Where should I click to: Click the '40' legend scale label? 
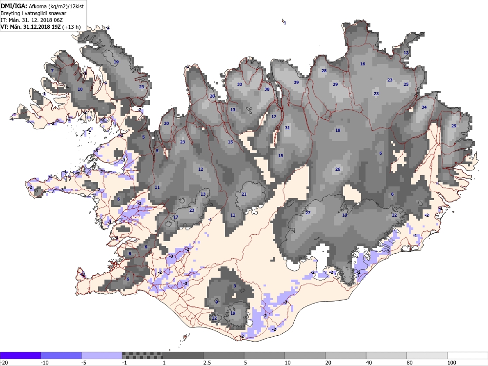[x=369, y=363]
